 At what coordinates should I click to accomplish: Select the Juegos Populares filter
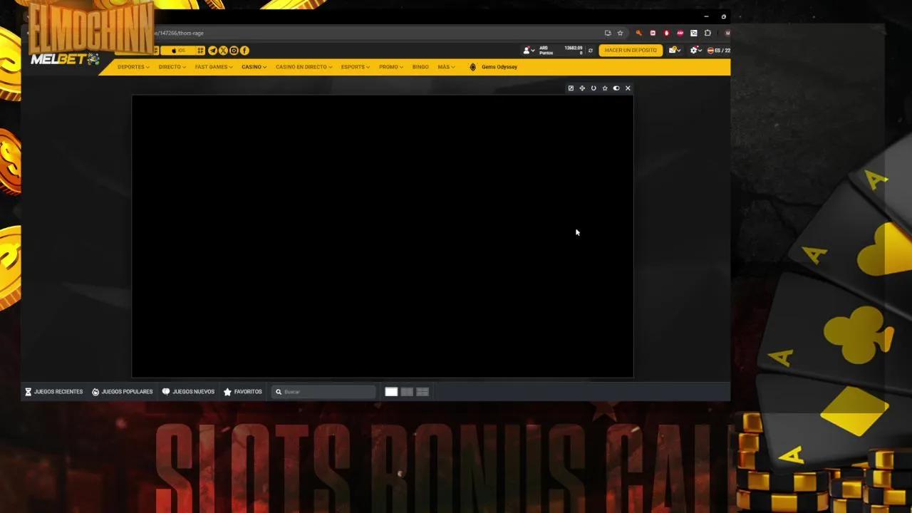pyautogui.click(x=123, y=391)
